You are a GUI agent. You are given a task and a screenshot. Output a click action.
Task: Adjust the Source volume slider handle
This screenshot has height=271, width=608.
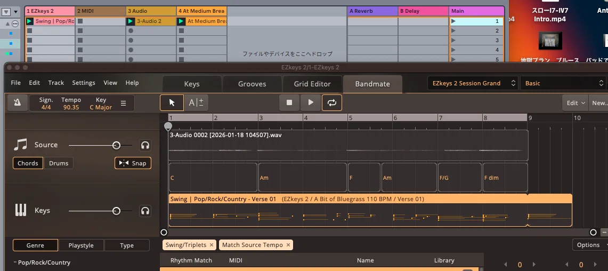pos(116,145)
